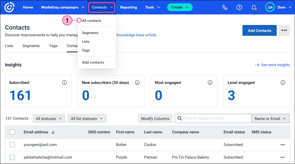
Task: Open row actions for youngest@aol.com
Action: (283, 145)
